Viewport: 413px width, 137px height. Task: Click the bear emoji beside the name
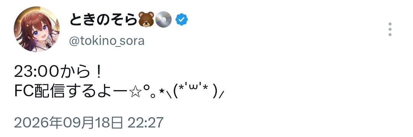click(x=146, y=20)
